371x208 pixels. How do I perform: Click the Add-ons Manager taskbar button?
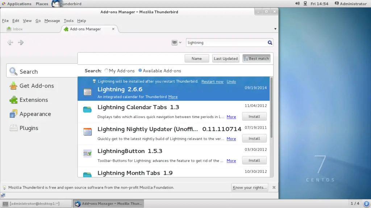tap(108, 204)
